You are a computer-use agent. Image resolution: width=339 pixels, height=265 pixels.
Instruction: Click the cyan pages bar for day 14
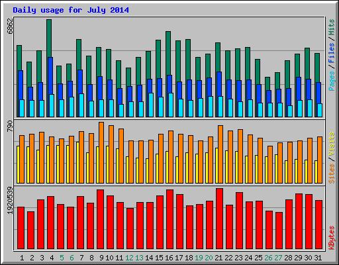tap(151, 105)
